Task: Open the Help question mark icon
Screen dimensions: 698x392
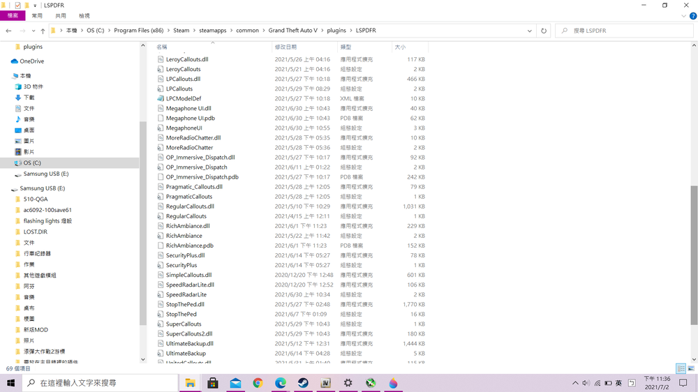Action: coord(692,16)
